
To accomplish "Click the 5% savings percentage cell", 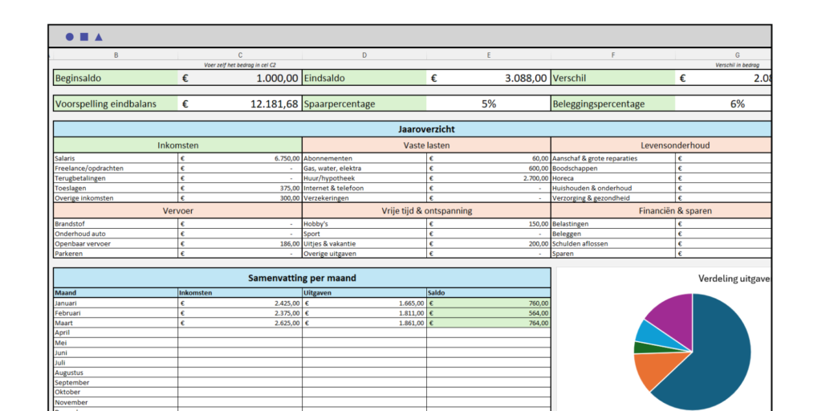I will click(x=489, y=104).
